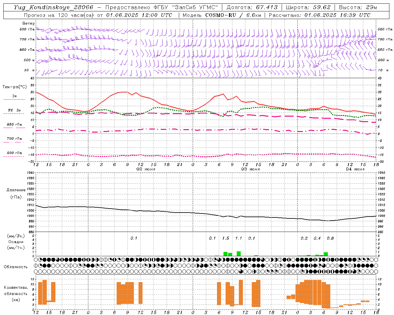Screen dimensions: 394x315
Task: Click the 0.8 precipitation value
Action: coord(330,238)
